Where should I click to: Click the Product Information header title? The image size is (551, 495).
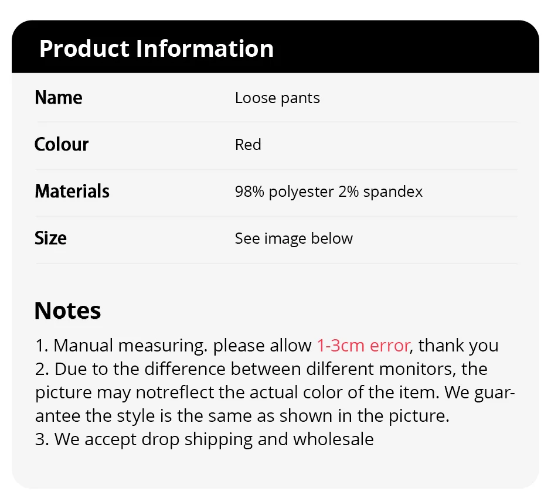point(156,49)
